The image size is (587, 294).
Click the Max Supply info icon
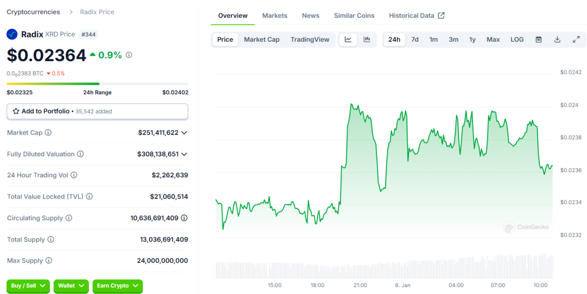click(49, 261)
